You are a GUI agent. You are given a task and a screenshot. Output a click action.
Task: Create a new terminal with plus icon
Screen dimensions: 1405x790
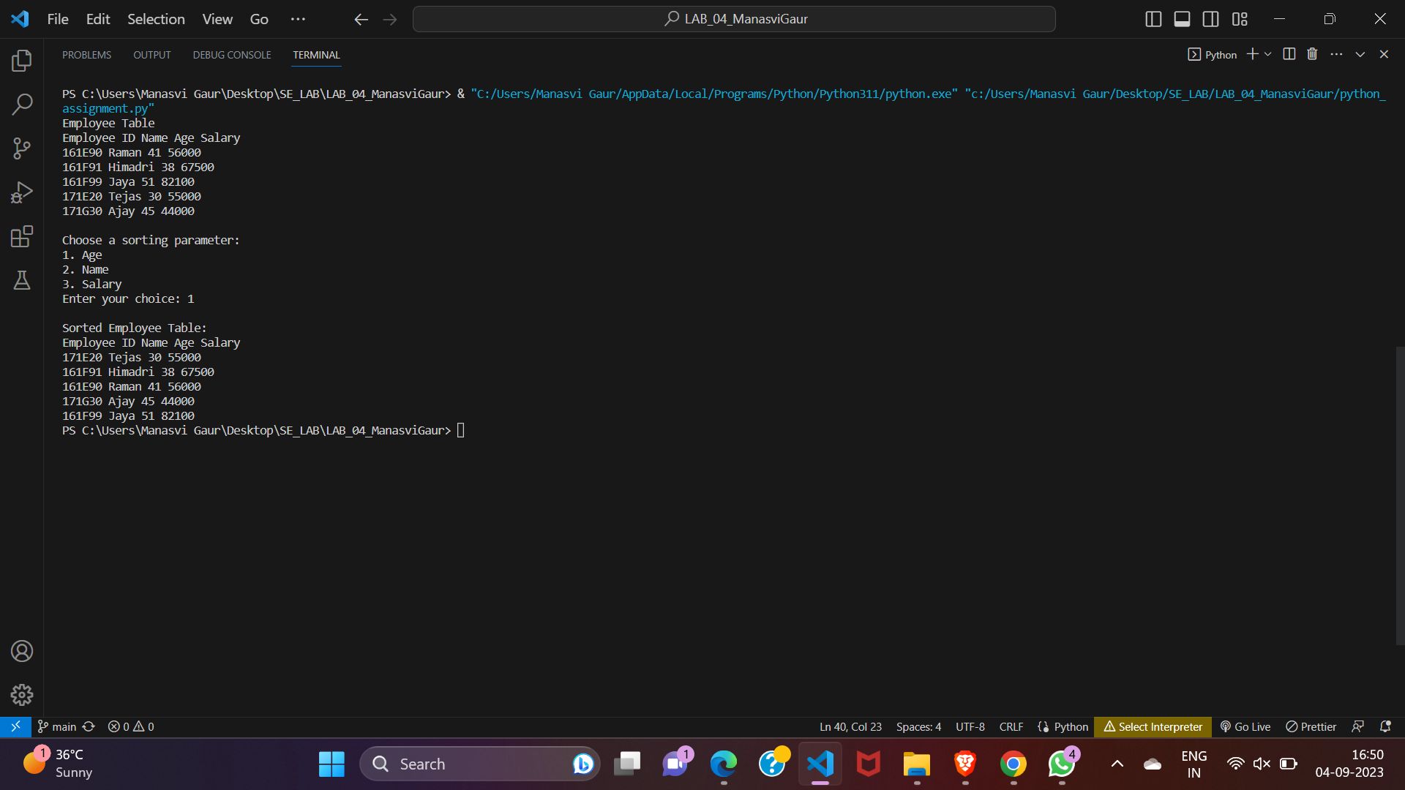(x=1252, y=54)
